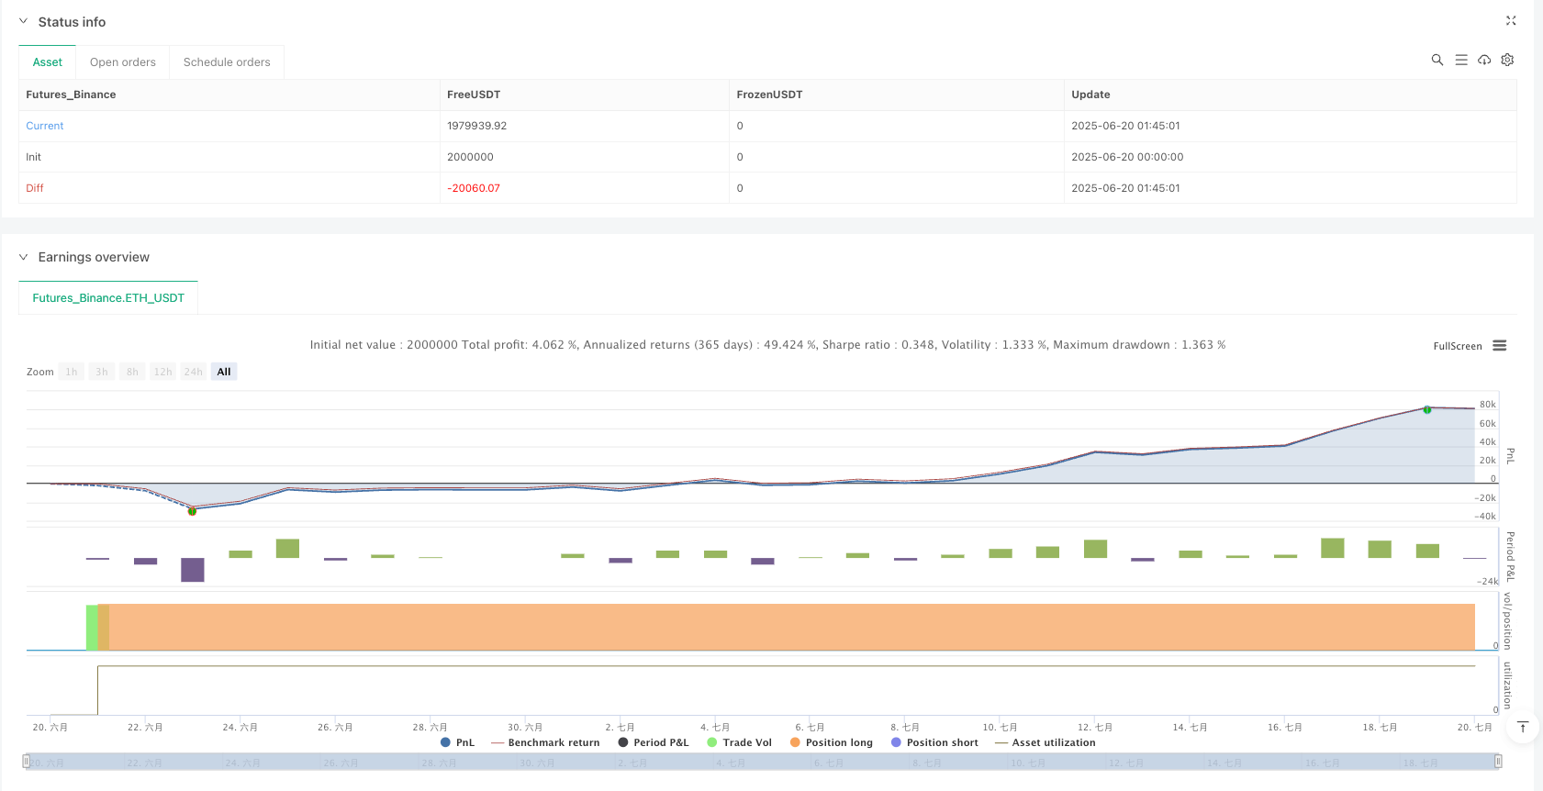The image size is (1543, 791).
Task: Open the settings gear icon
Action: [1507, 60]
